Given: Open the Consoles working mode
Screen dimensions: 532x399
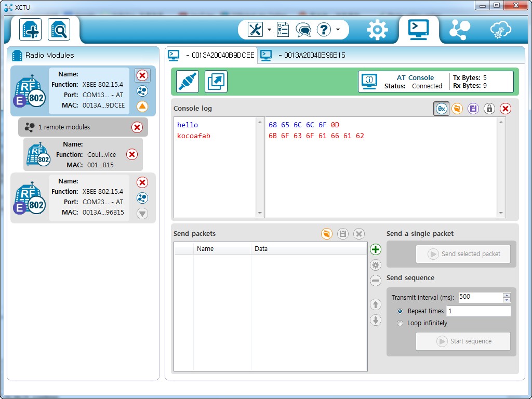Looking at the screenshot, I should pos(418,30).
